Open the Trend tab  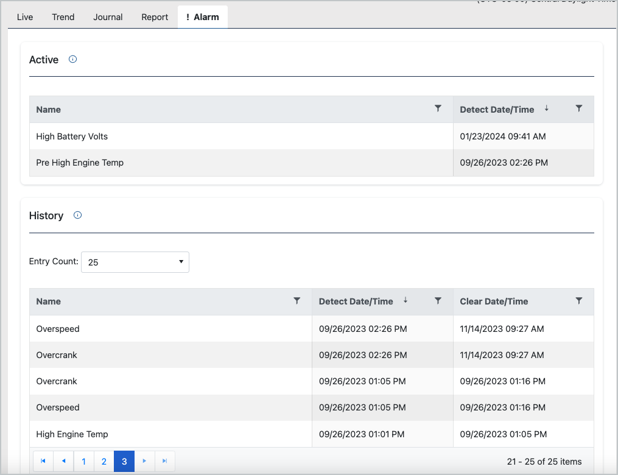[63, 17]
